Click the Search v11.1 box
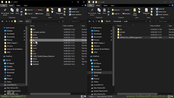The width and height of the screenshot is (174, 98). (x=76, y=21)
